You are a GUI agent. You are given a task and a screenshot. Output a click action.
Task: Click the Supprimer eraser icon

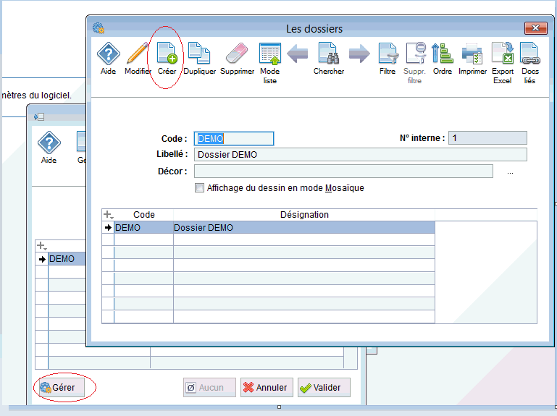(237, 55)
